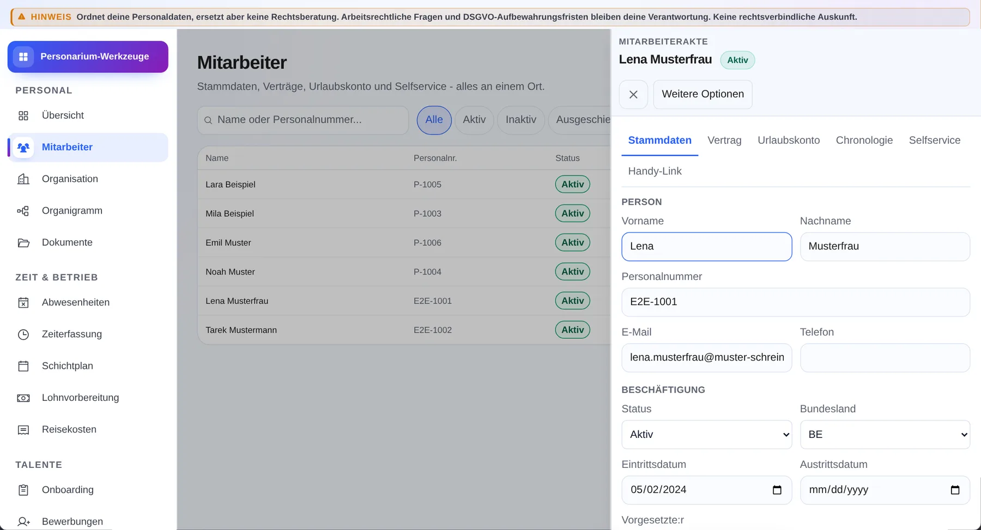This screenshot has width=981, height=530.
Task: Close the Mitarbeiterakte panel with X
Action: tap(633, 94)
